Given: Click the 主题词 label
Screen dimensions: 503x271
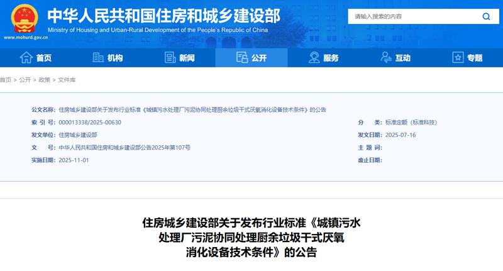Looking at the screenshot, I should pos(370,148).
